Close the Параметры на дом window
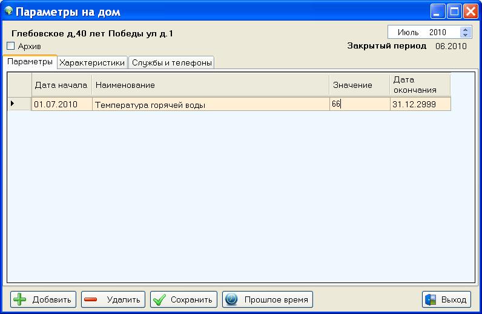 tap(470, 12)
